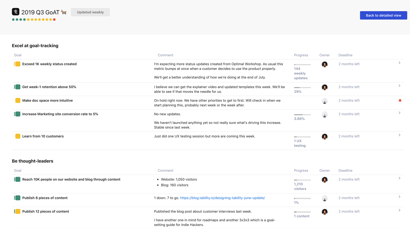Open the Publish 12 pieces of content goal

[x=46, y=211]
